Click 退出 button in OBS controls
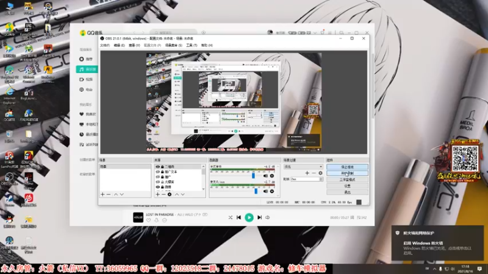This screenshot has width=488, height=274. click(x=347, y=192)
